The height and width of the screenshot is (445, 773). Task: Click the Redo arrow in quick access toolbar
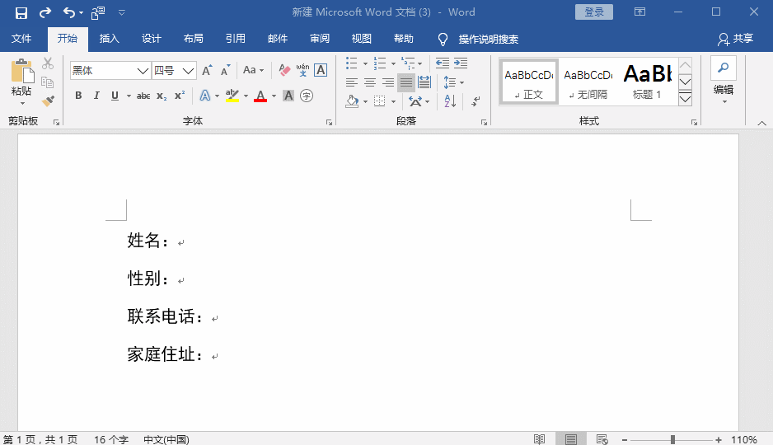coord(45,13)
